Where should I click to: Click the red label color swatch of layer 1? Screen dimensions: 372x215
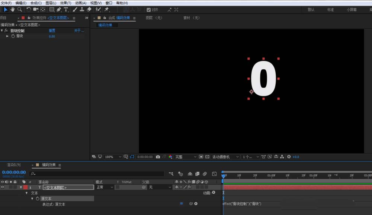[x=25, y=187]
